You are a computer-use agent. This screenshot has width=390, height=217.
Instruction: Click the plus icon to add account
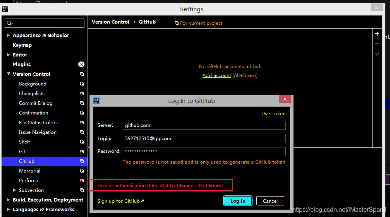pos(377,34)
